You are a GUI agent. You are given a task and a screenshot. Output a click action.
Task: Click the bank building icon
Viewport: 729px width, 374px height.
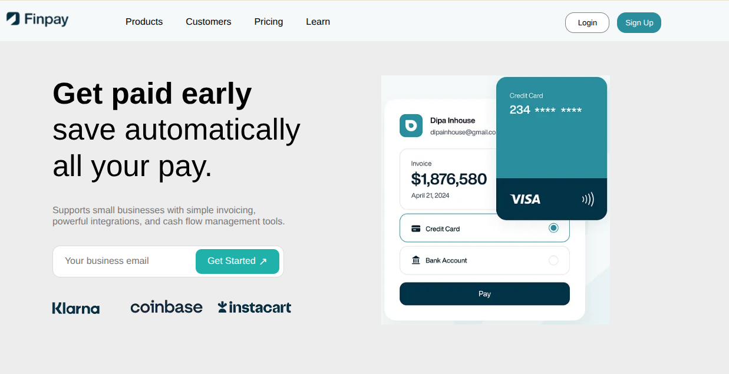coord(416,260)
